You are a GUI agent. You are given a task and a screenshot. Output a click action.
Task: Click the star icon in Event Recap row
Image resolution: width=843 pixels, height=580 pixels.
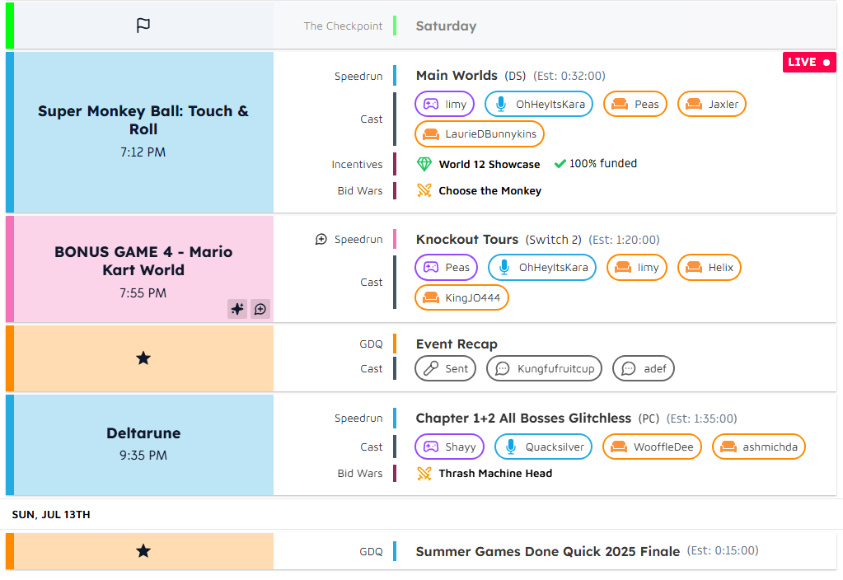(143, 358)
